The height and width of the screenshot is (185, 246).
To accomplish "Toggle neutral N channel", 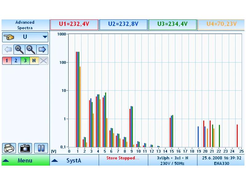I will [x=34, y=60].
